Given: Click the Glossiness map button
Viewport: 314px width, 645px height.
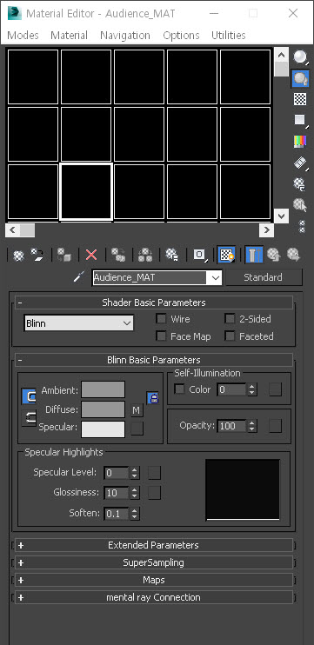Looking at the screenshot, I should [x=154, y=492].
